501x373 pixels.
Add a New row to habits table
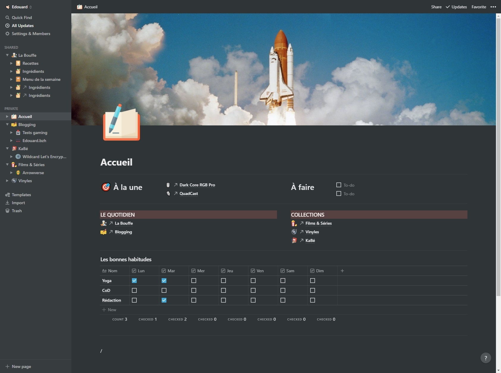(x=109, y=310)
